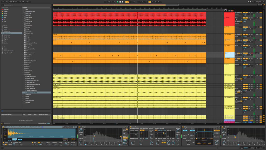The height and width of the screenshot is (150, 266).
Task: Click the Tap tempo button
Action: pos(7,2)
